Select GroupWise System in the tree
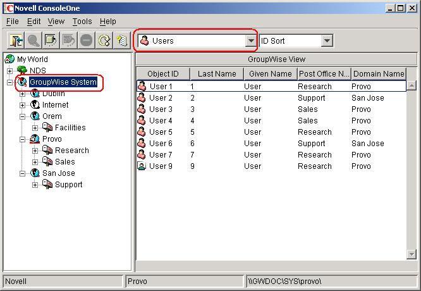This screenshot has height=291, width=421. pos(63,82)
